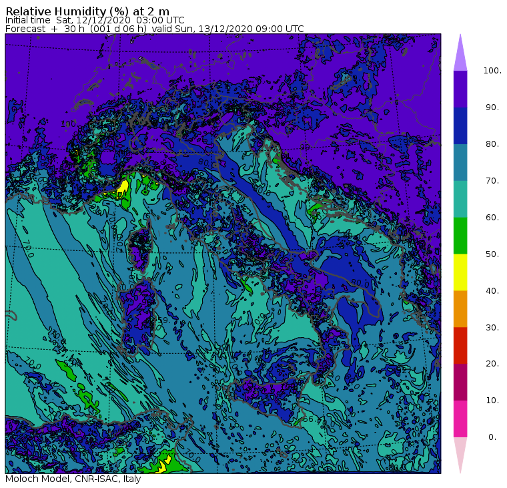Pick the red 20–30 legend band

tap(460, 345)
